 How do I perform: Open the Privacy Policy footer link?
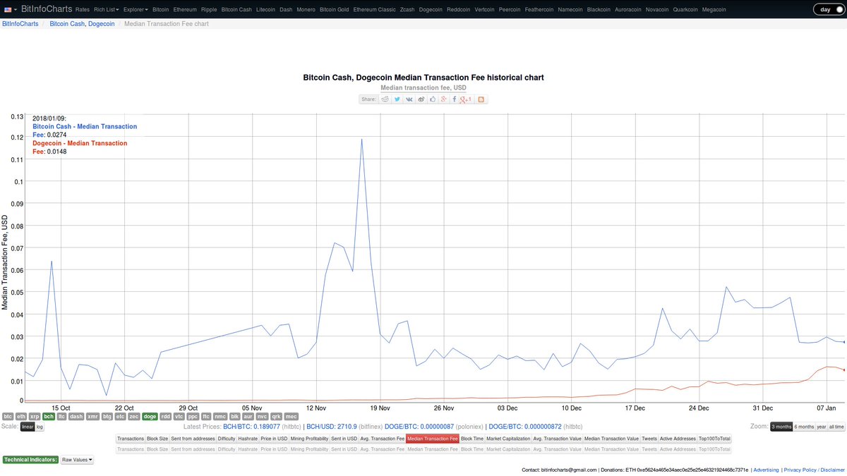tap(800, 469)
